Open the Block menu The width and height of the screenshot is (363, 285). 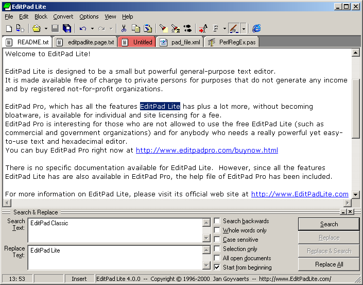(41, 16)
